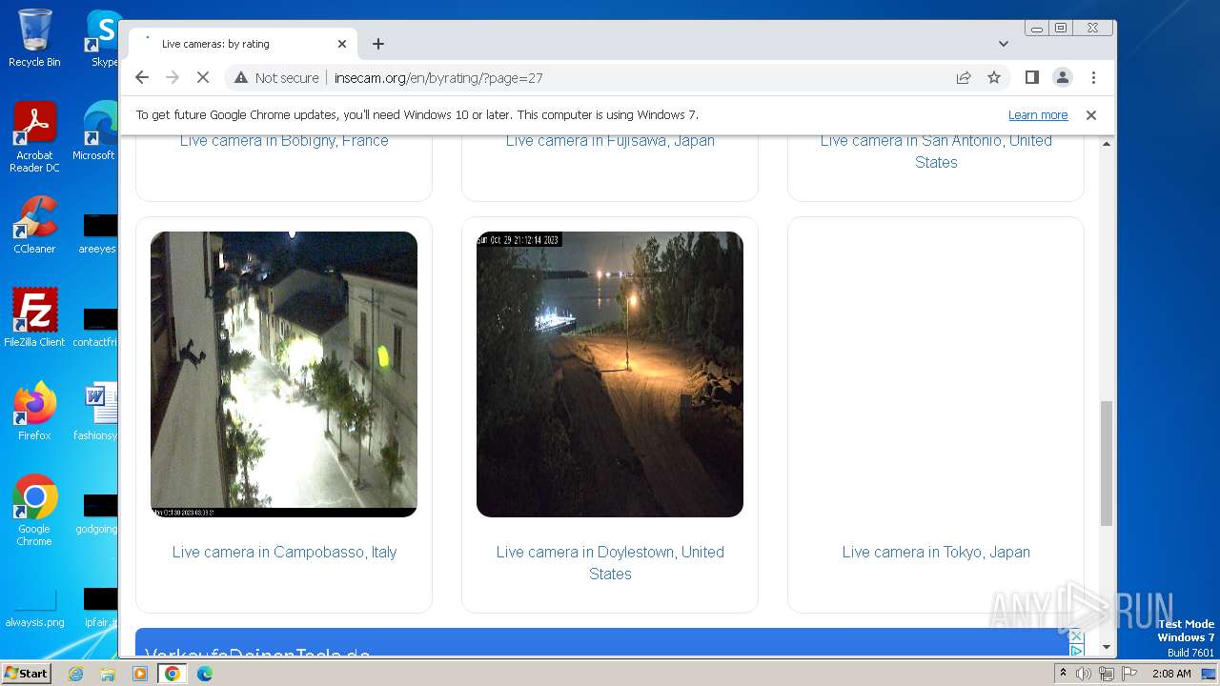This screenshot has height=686, width=1220.
Task: Open Live camera in Tokyo, Japan
Action: point(936,552)
